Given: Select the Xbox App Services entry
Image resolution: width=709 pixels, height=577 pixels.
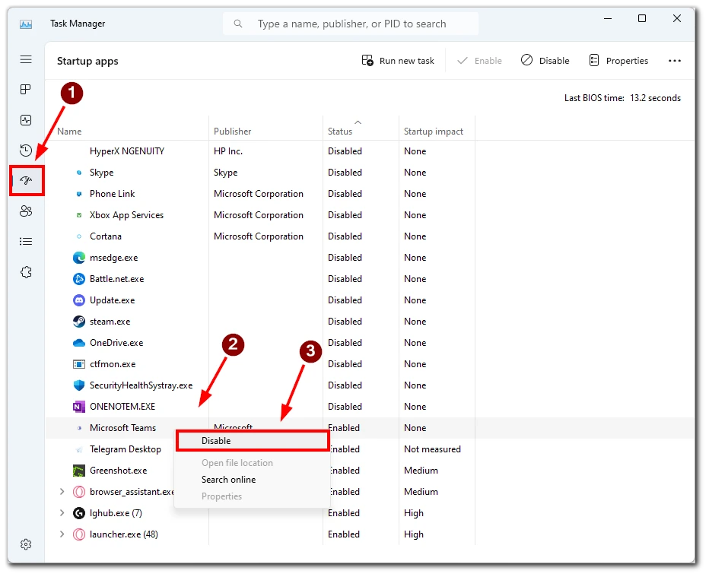Looking at the screenshot, I should 370,214.
